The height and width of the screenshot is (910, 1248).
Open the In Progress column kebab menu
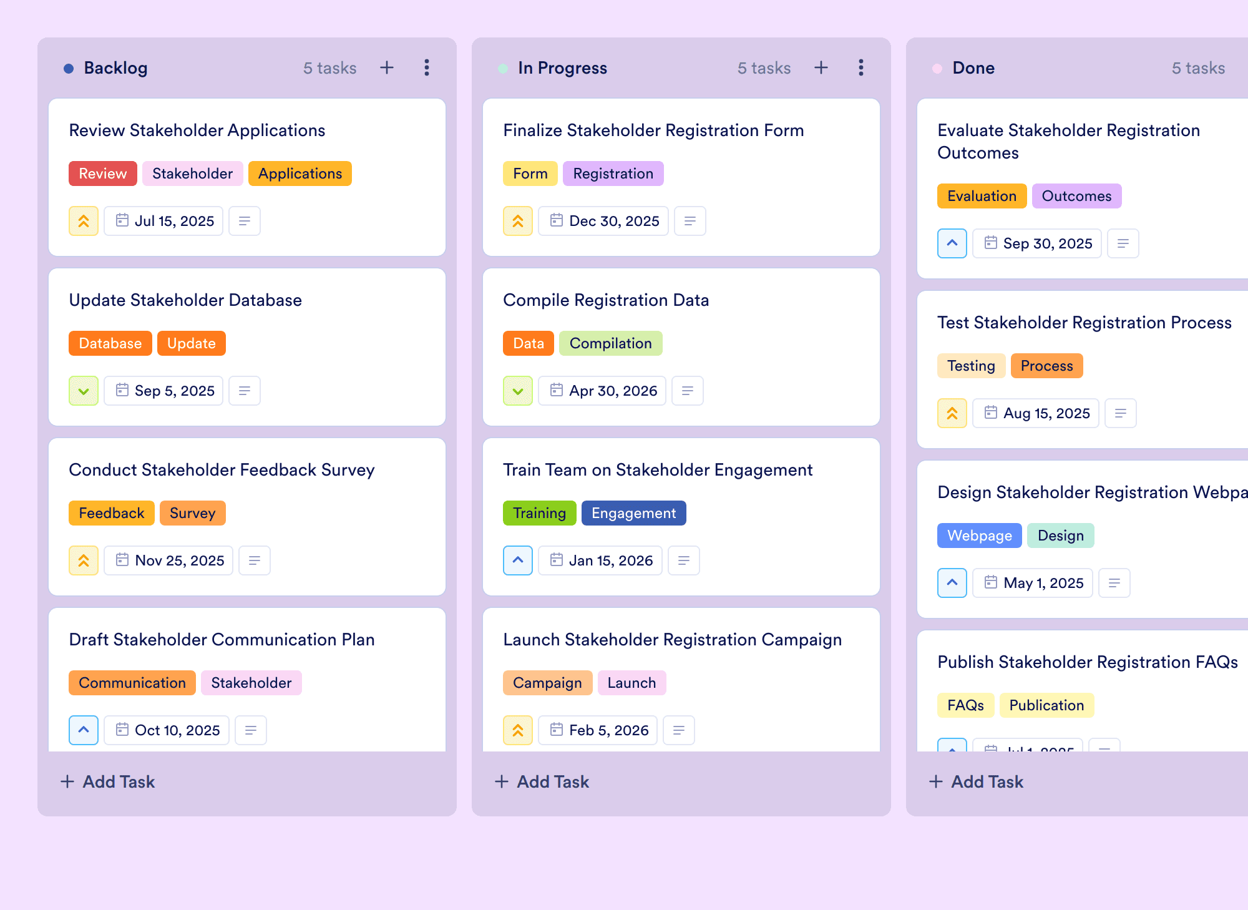[x=861, y=67]
